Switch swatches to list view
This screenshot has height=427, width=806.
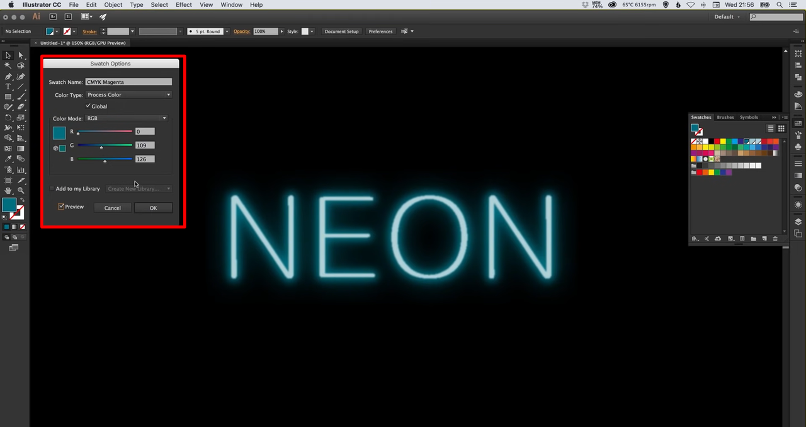click(x=770, y=128)
